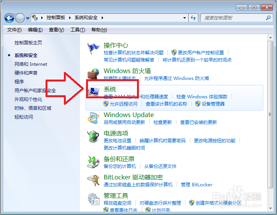The width and height of the screenshot is (277, 215).
Task: Open the 编辑(E) menu
Action: [x=35, y=30]
